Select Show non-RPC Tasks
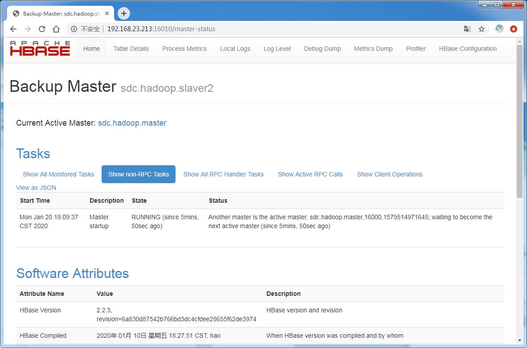The width and height of the screenshot is (527, 348). pos(139,174)
